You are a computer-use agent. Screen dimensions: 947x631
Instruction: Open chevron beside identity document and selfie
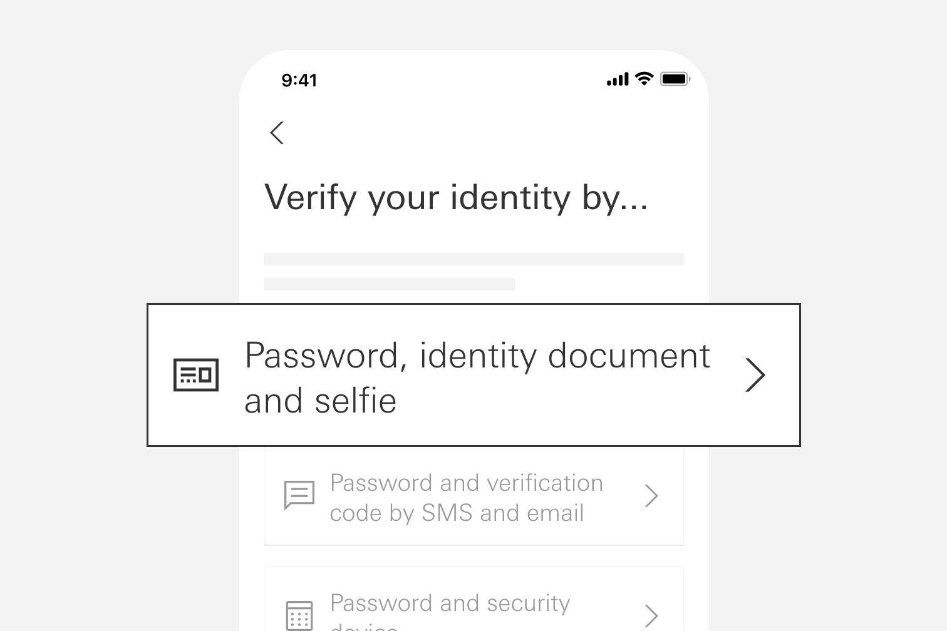tap(755, 375)
